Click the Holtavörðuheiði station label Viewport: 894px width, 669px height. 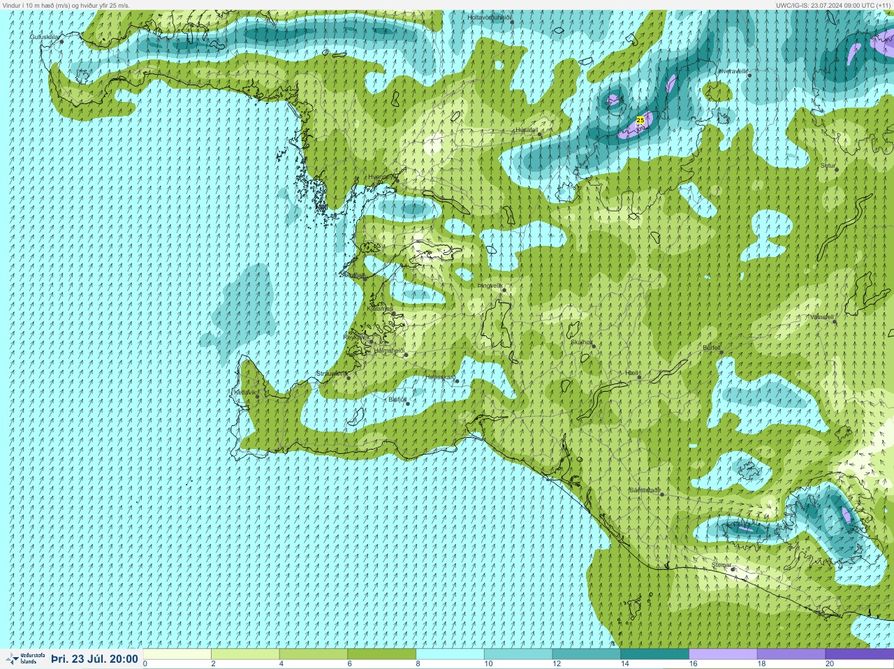[490, 17]
